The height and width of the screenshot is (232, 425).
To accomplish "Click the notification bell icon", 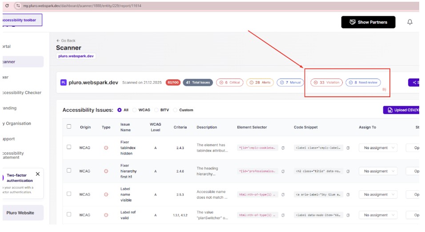I will pyautogui.click(x=409, y=22).
